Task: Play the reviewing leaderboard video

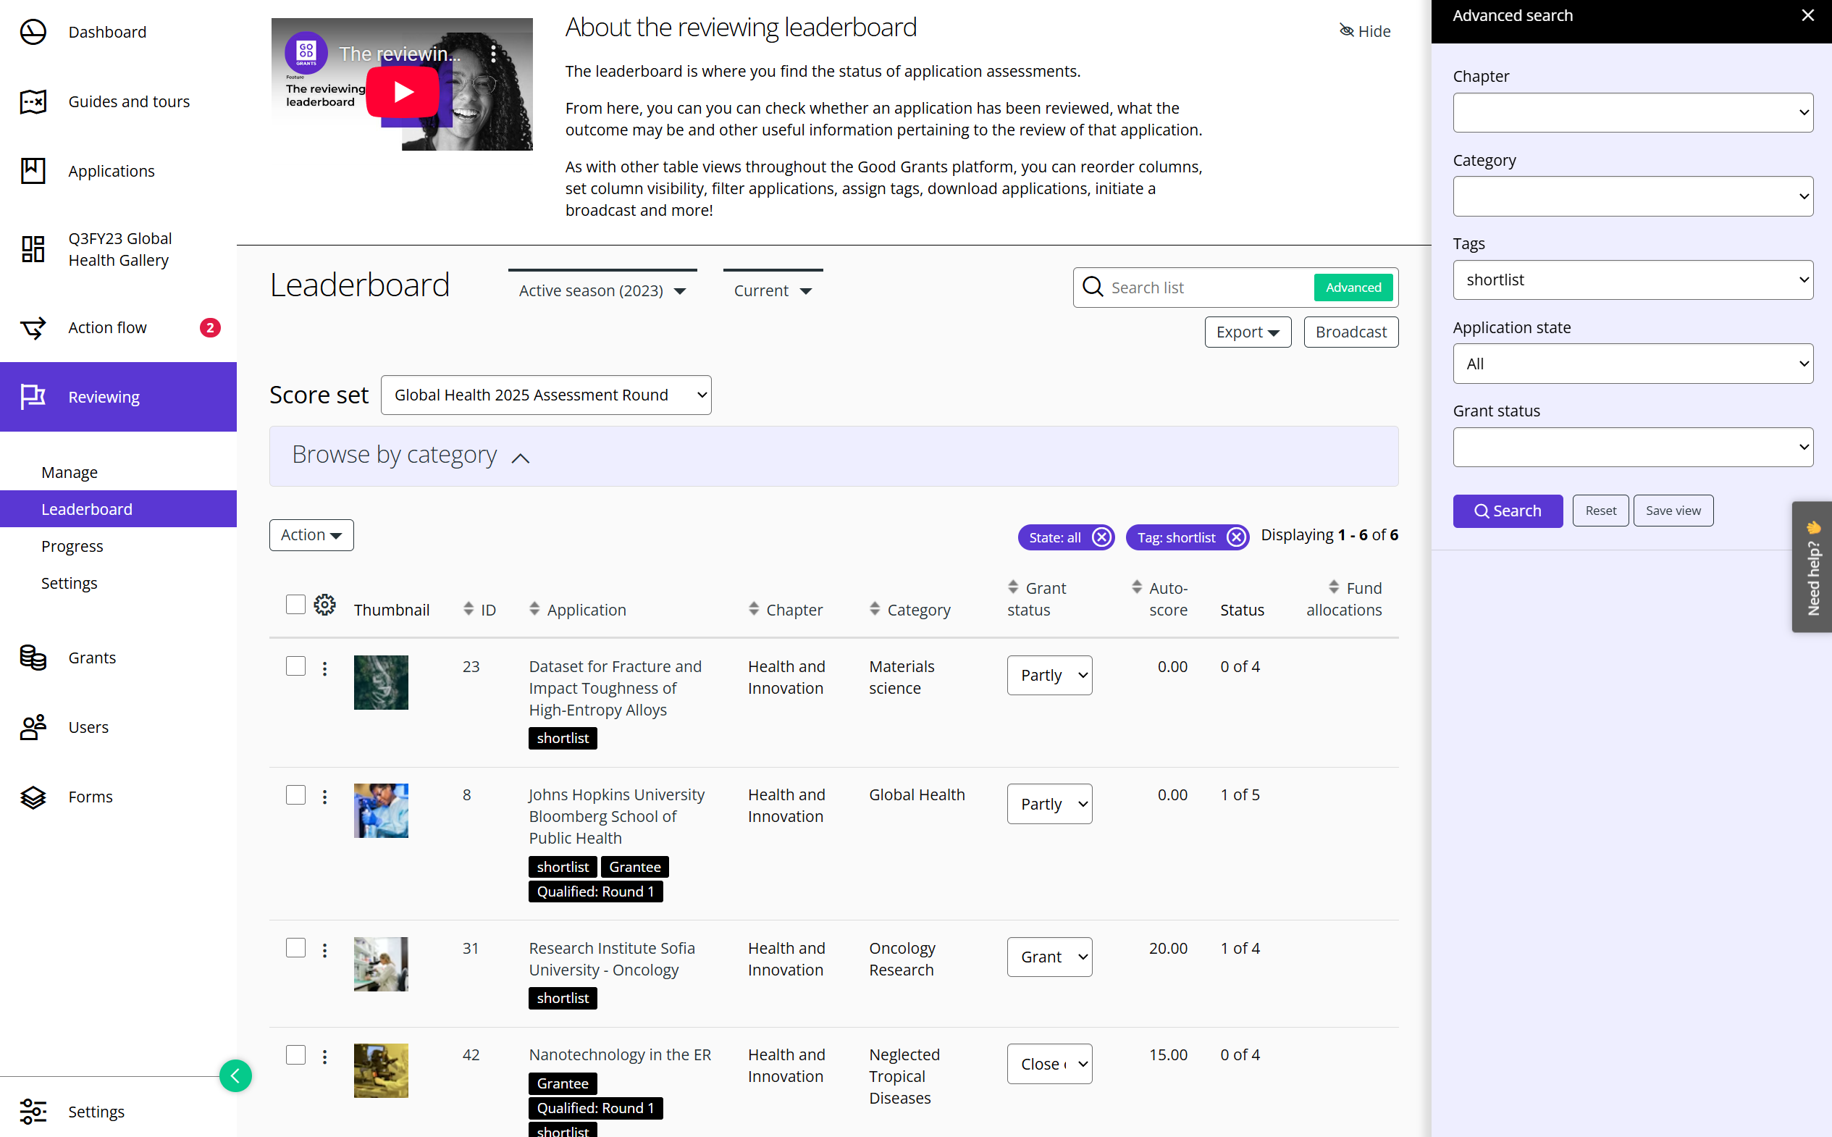Action: point(403,92)
